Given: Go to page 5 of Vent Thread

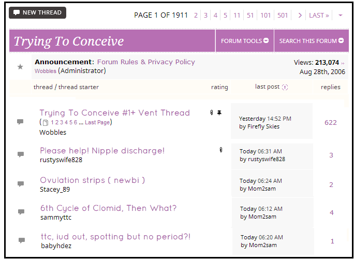Looking at the screenshot, I should pyautogui.click(x=71, y=122).
